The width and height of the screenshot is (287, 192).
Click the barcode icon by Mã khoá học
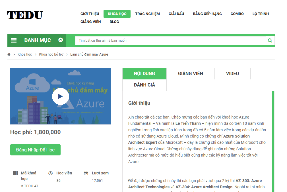[15, 173]
